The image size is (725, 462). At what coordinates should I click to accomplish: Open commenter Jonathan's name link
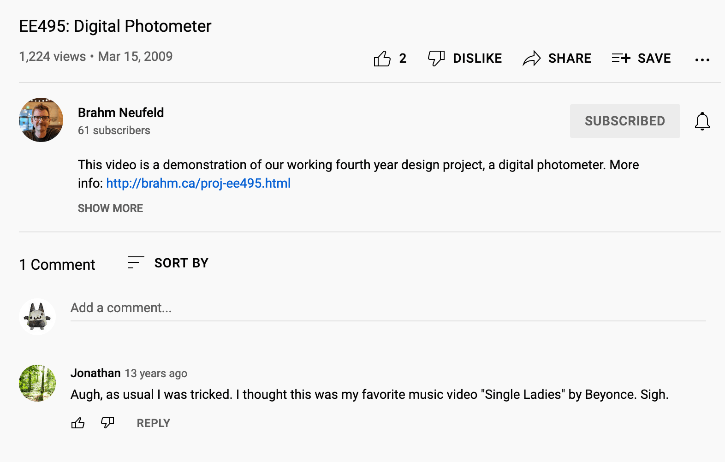(x=95, y=373)
